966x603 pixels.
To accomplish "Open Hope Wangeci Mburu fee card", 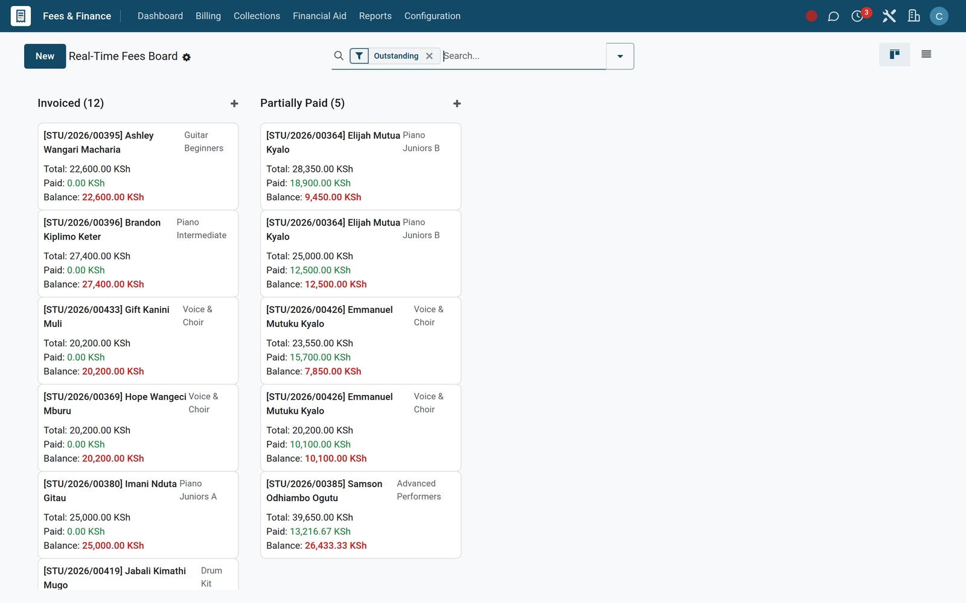I will pyautogui.click(x=138, y=428).
